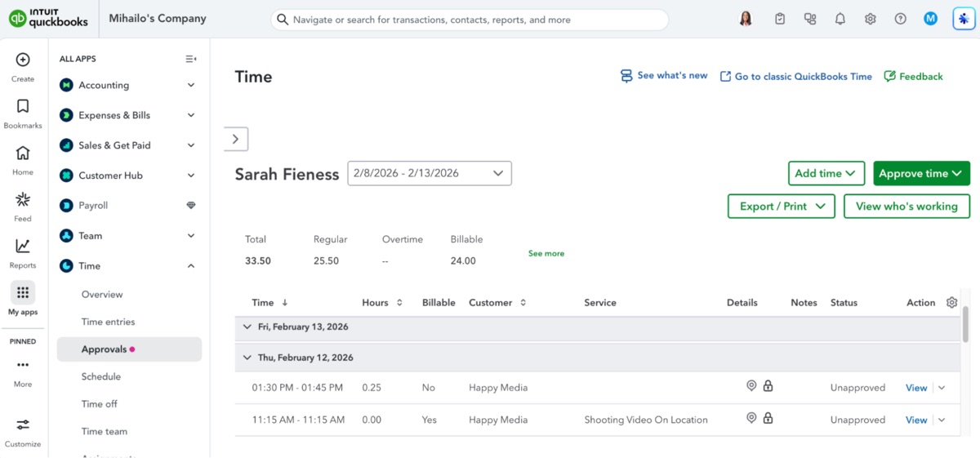Open the Create plus icon
Viewport: 980px width, 458px height.
(23, 60)
